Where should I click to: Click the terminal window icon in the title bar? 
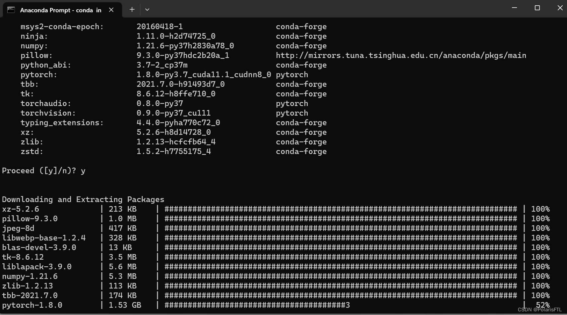[11, 10]
